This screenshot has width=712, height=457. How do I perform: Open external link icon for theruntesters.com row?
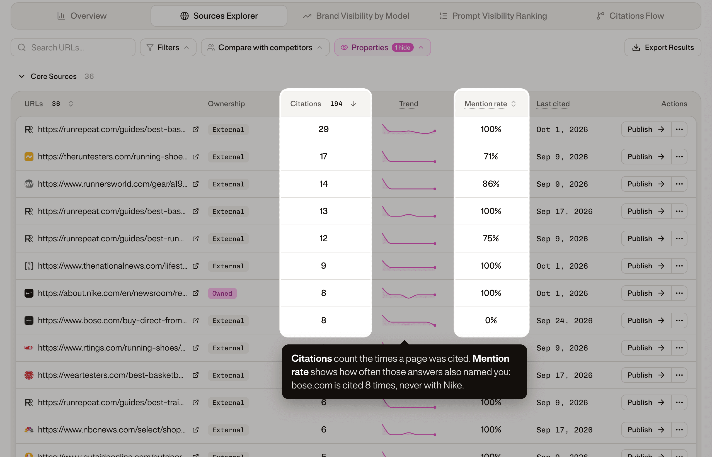pos(196,157)
